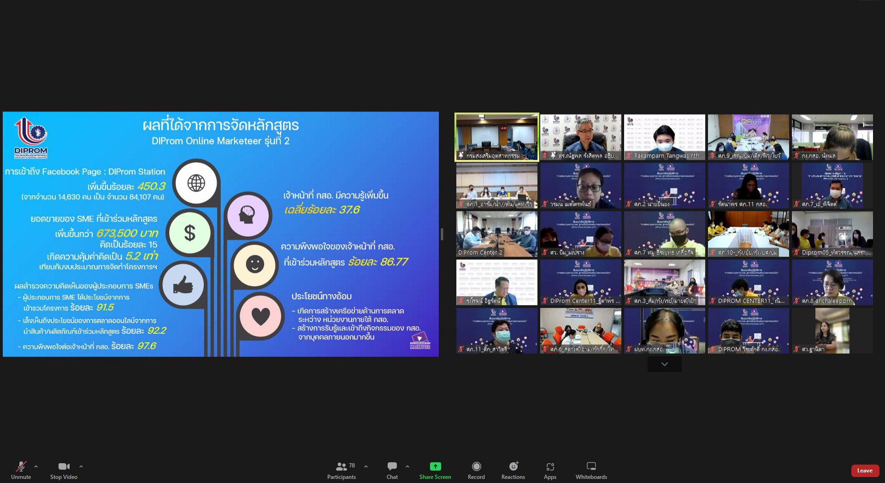Image resolution: width=885 pixels, height=483 pixels.
Task: Select ศภ.8 anchaleeporn video tile
Action: (x=832, y=283)
